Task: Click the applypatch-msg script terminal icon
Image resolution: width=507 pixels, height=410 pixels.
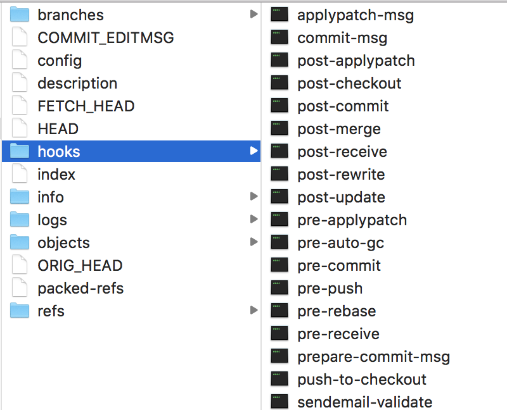Action: (x=279, y=15)
